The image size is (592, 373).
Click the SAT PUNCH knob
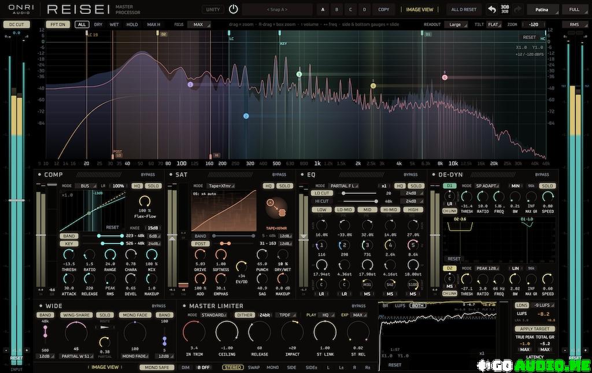coord(262,255)
